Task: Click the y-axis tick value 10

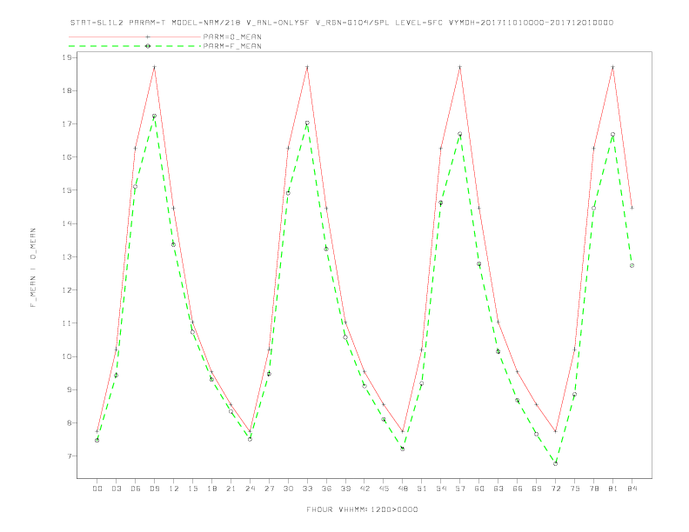Action: (67, 356)
